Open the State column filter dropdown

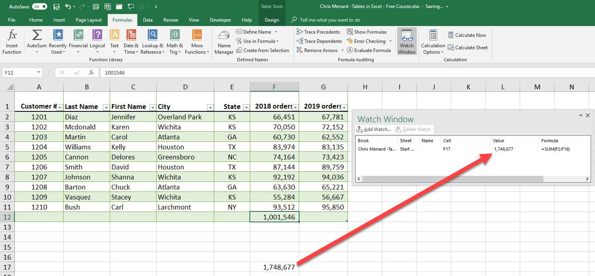(x=246, y=107)
